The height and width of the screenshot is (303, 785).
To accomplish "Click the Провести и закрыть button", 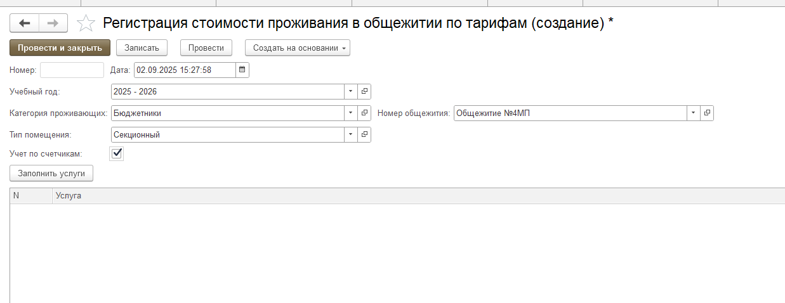I will click(60, 48).
